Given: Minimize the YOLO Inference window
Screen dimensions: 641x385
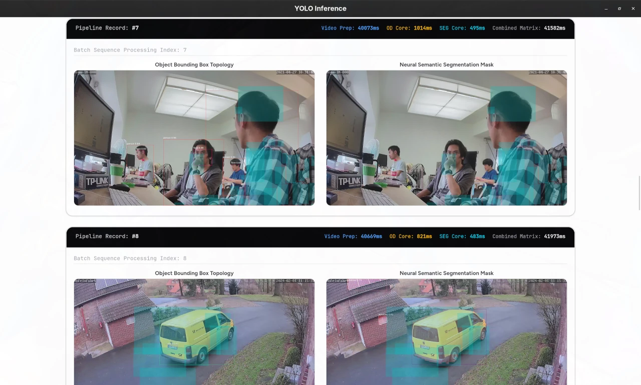Looking at the screenshot, I should (606, 8).
